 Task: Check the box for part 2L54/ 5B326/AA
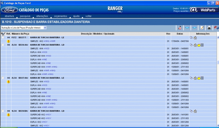[x=3, y=45]
